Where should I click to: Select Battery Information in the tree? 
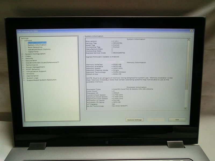pos(37,45)
